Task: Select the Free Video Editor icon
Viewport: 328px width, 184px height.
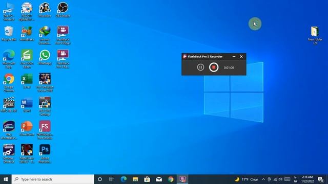Action: pos(27,59)
